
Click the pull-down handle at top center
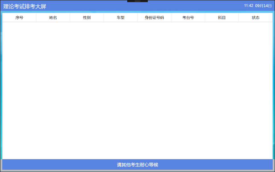pos(137,1)
